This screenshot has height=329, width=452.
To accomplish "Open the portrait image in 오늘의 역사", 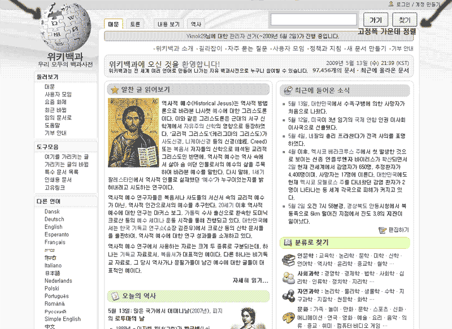I will (249, 318).
